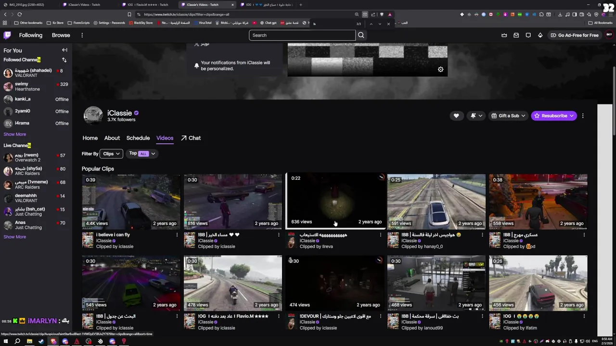This screenshot has height=346, width=616.
Task: Open the channel's three-dot options menu
Action: 583,116
